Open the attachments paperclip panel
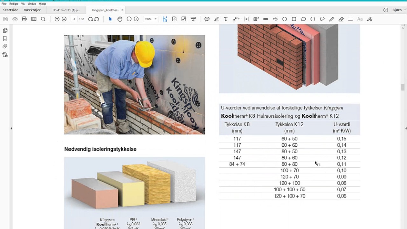407x229 pixels. pyautogui.click(x=5, y=46)
